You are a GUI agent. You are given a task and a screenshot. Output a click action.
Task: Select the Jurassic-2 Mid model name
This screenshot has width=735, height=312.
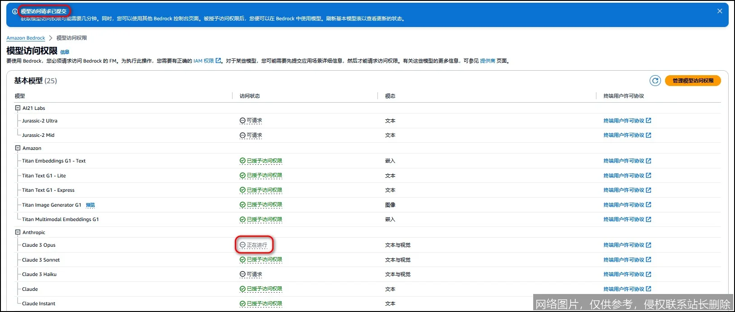point(38,135)
